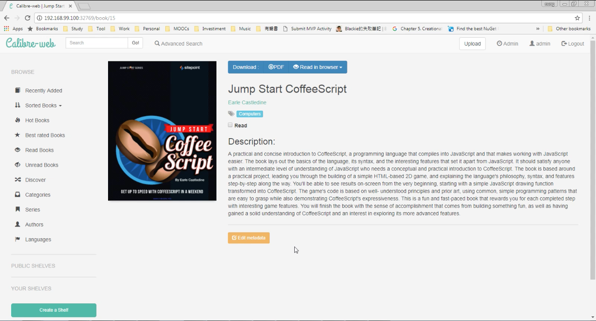This screenshot has height=321, width=596.
Task: Click the browser forward arrow
Action: pyautogui.click(x=17, y=18)
